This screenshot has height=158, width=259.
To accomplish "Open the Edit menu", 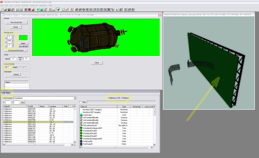I will [x=6, y=5].
